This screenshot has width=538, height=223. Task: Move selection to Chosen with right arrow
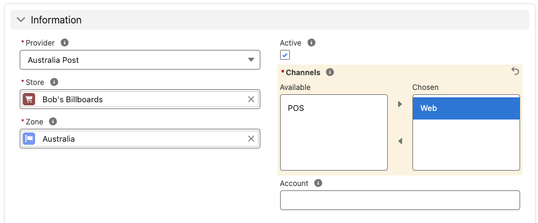coord(399,104)
